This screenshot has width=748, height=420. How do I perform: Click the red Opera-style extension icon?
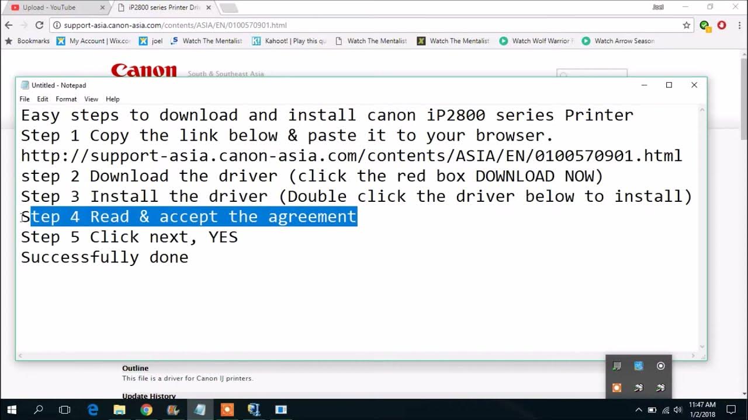coord(722,25)
